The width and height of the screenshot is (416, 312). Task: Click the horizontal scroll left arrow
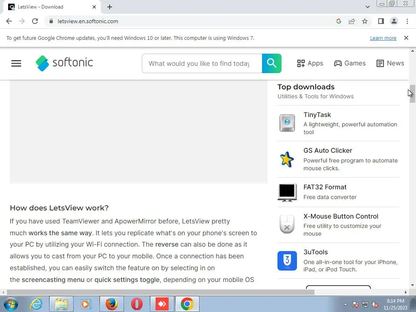(x=3, y=292)
